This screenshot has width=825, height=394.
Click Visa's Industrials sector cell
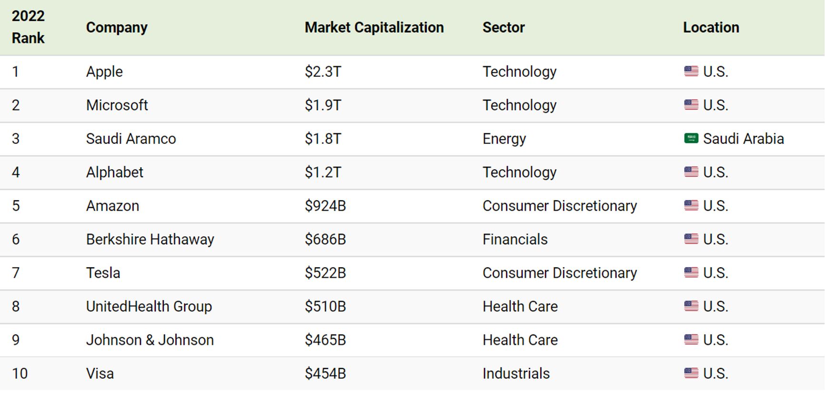coord(516,374)
